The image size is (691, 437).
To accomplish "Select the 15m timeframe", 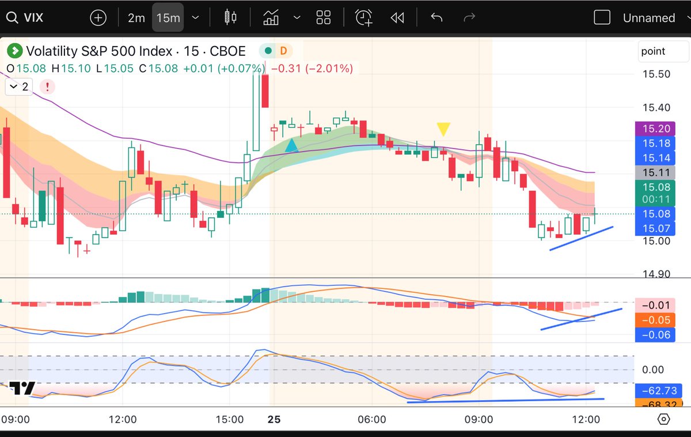I will click(168, 18).
